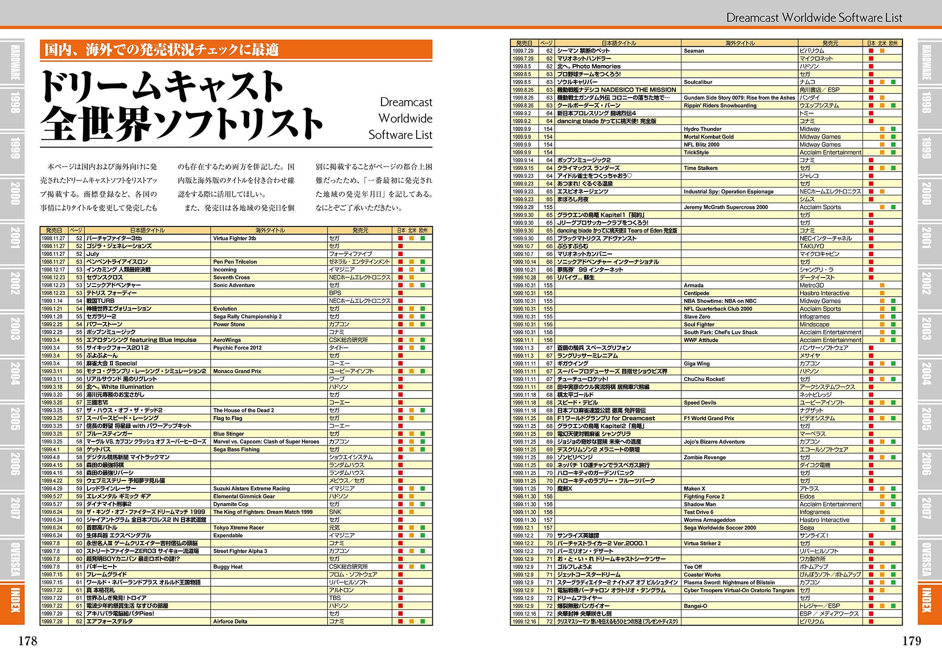Click green Europe marker in Soulcalibur row
This screenshot has height=665, width=942.
(x=893, y=82)
